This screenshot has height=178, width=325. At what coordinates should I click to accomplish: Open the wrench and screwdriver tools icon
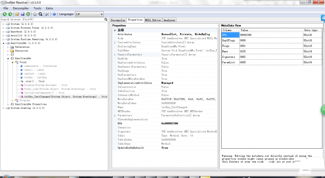click(x=47, y=14)
